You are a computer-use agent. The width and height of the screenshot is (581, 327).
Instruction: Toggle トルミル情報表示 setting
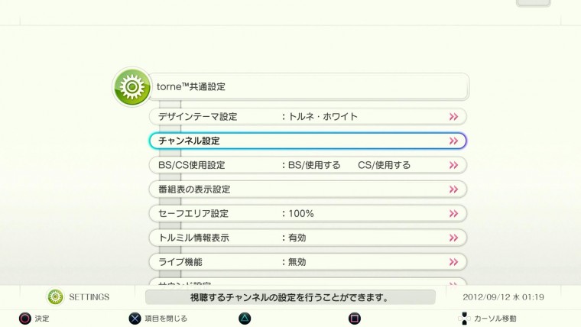pyautogui.click(x=307, y=238)
